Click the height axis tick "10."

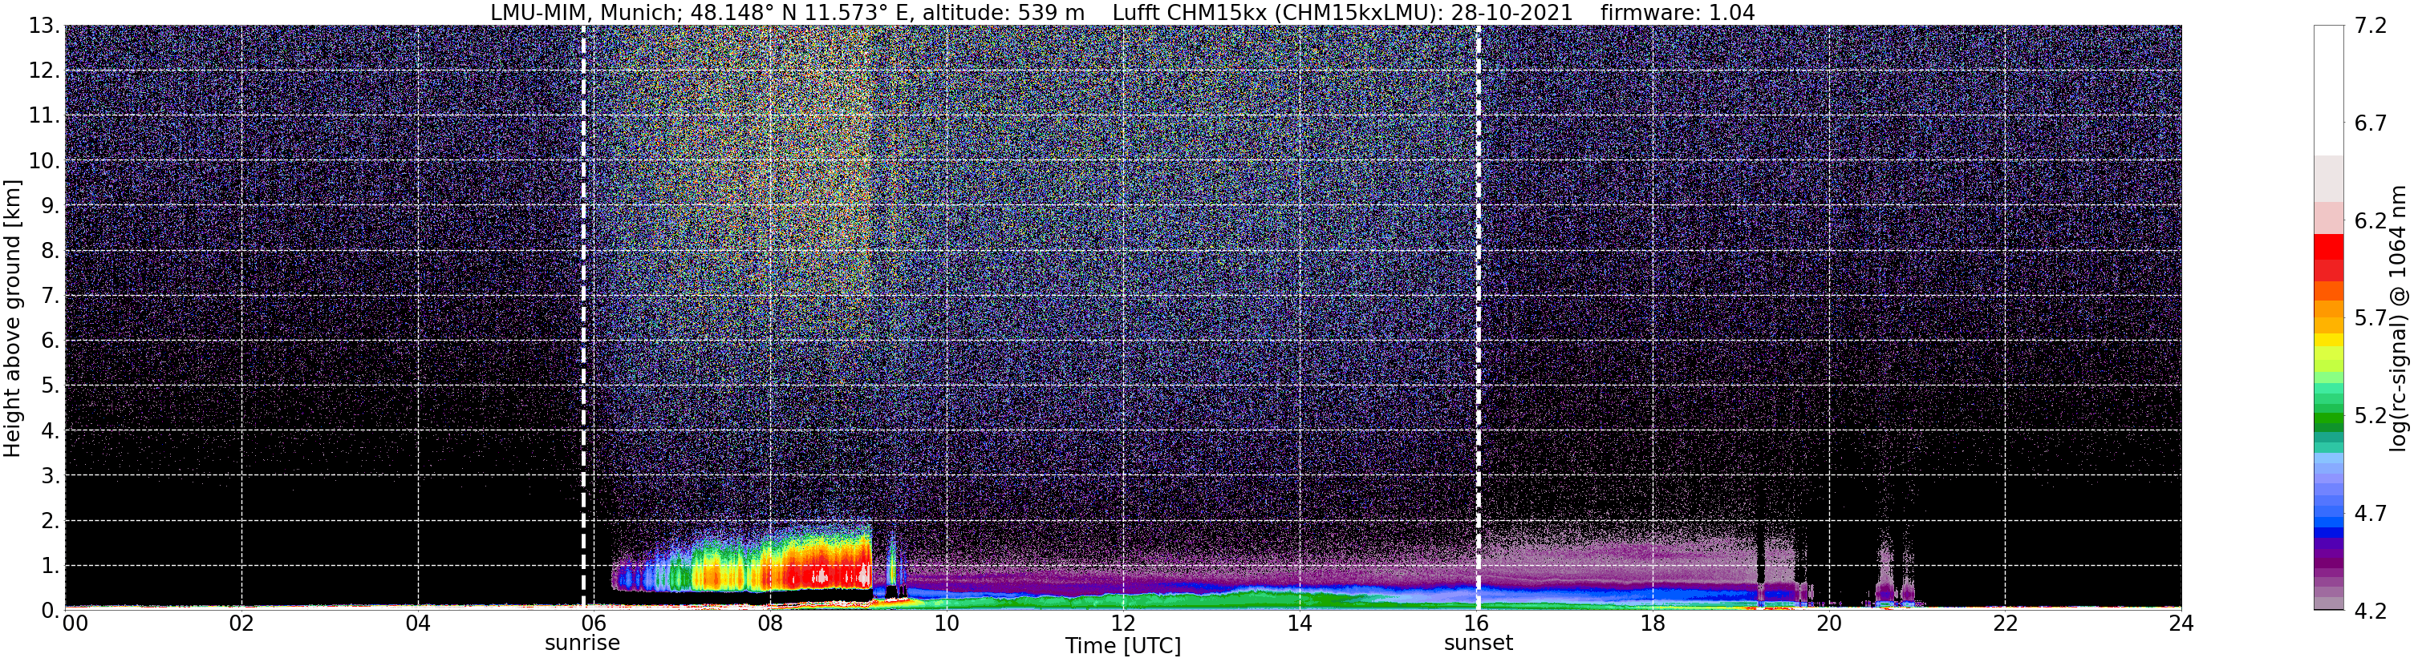(x=44, y=160)
